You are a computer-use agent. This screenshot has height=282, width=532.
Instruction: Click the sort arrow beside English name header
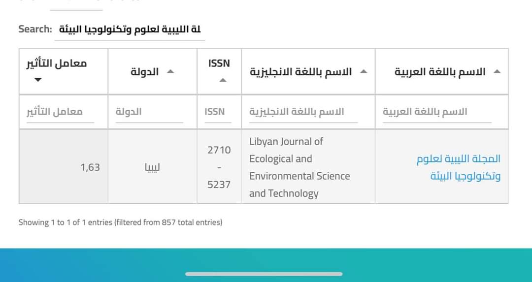click(x=364, y=72)
